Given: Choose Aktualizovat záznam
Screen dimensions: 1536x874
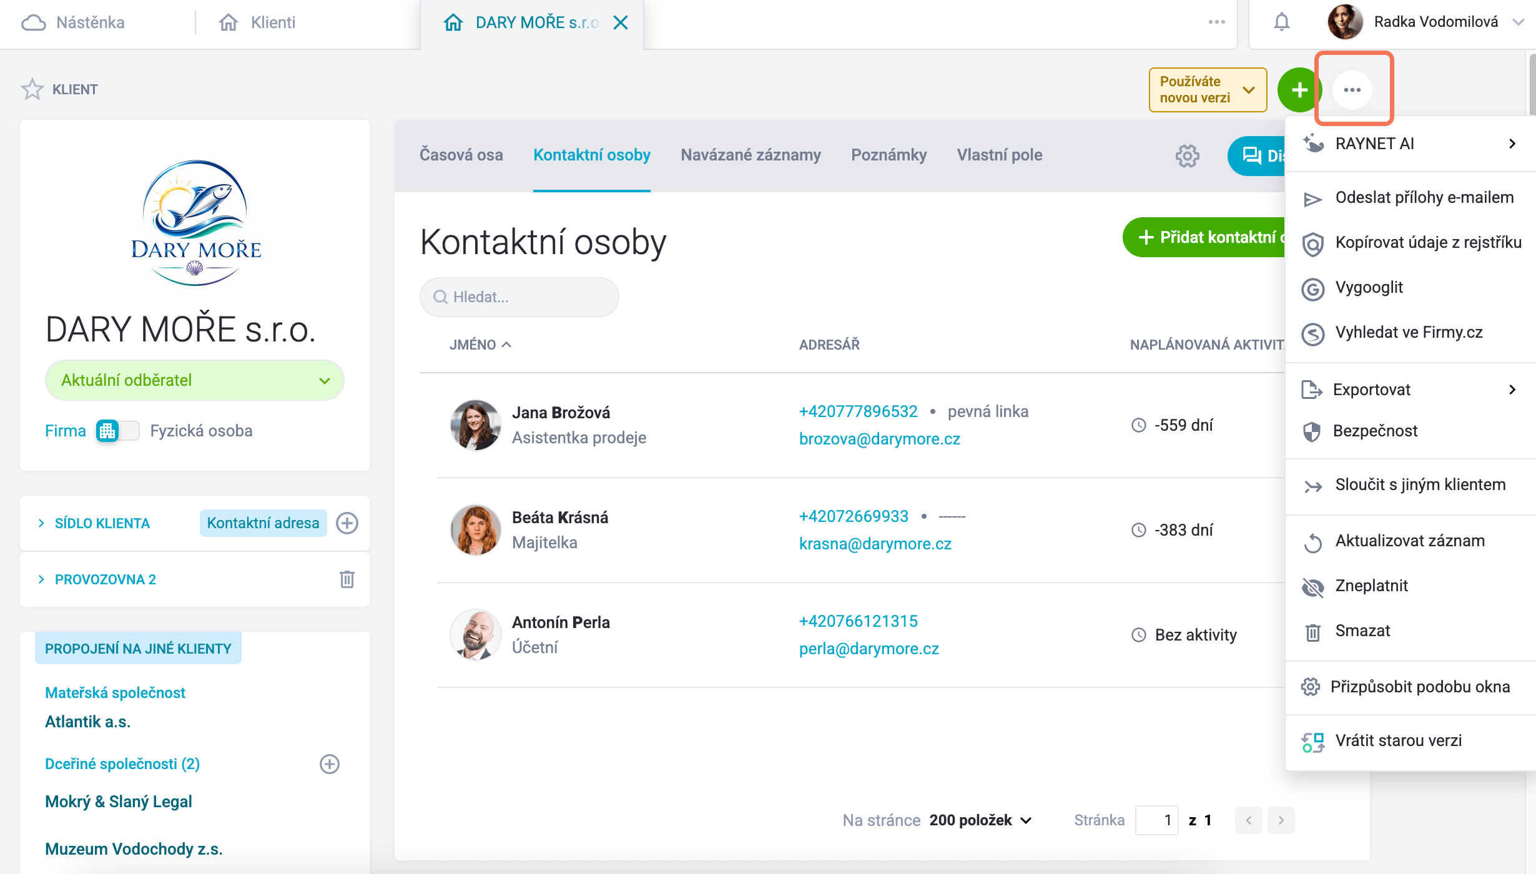Looking at the screenshot, I should point(1410,541).
